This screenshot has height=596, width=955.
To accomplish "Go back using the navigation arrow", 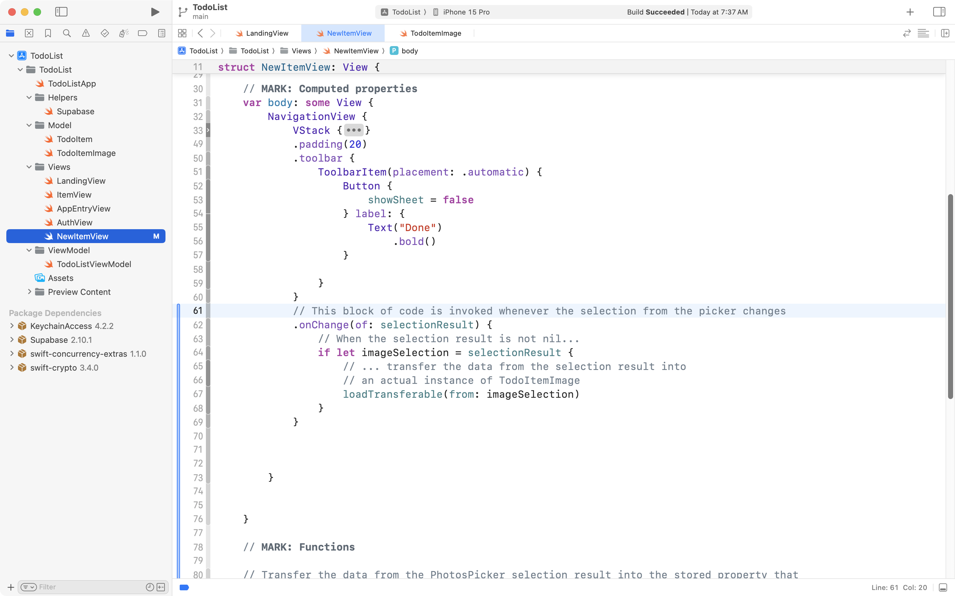I will 200,33.
